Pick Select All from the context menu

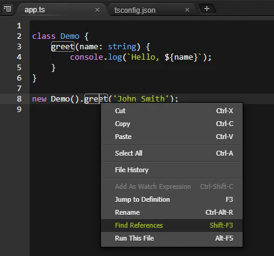[172, 153]
